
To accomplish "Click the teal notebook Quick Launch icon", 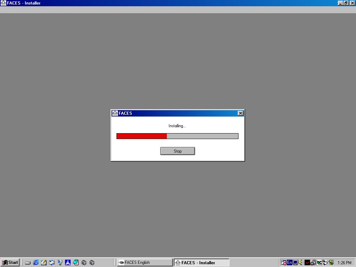I will coord(76,262).
